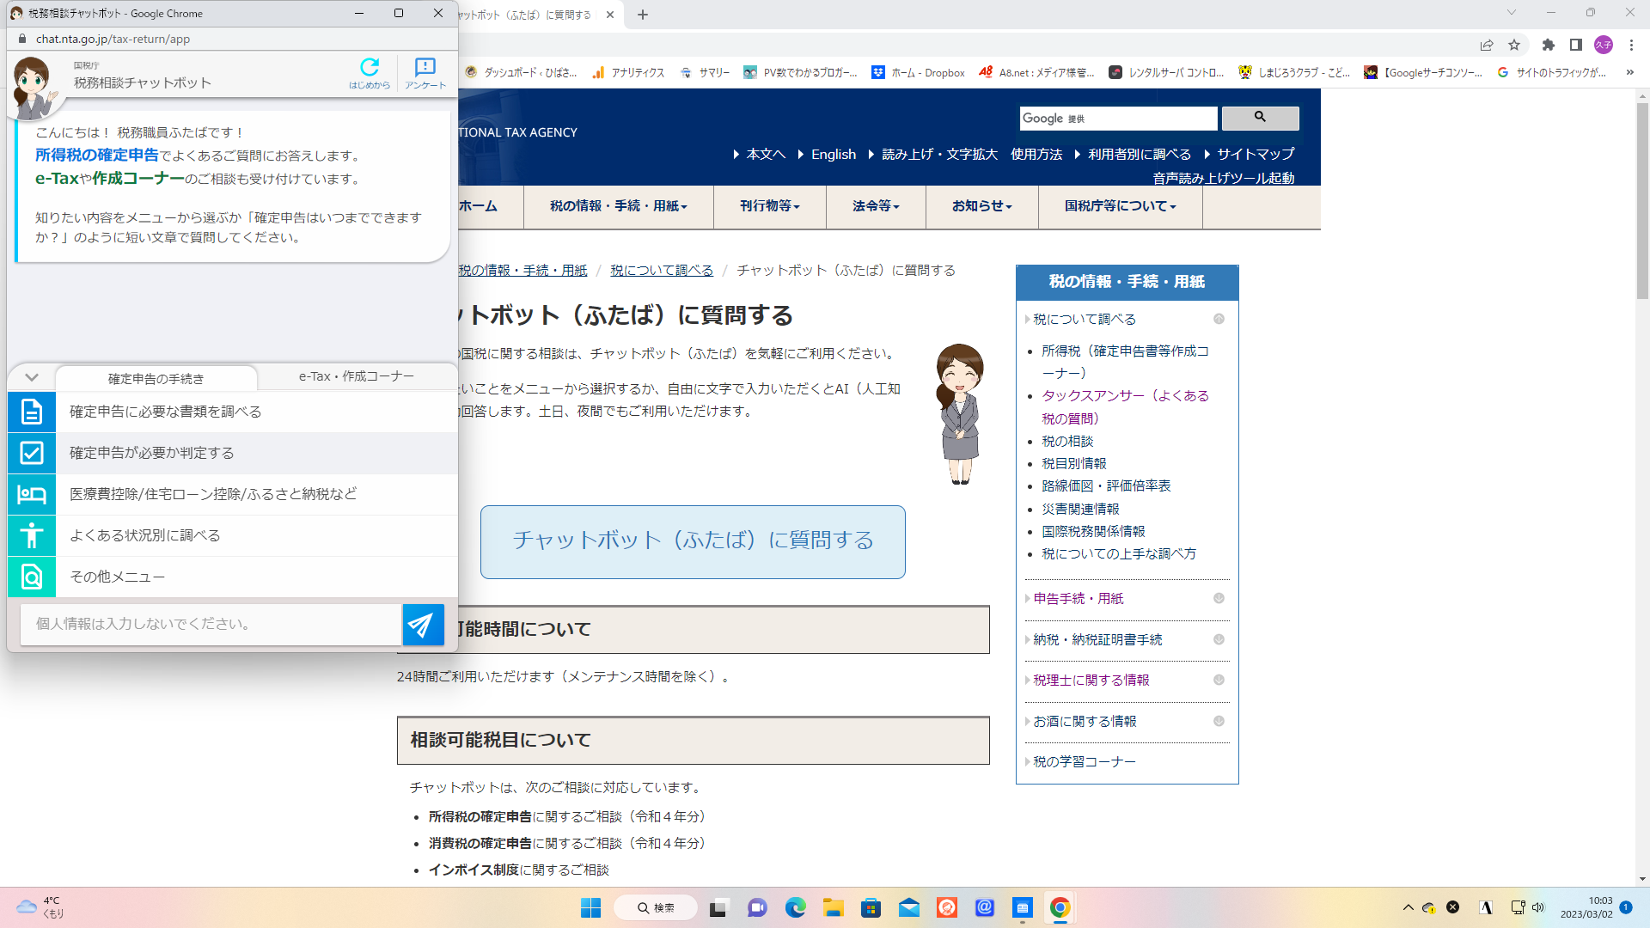
Task: Click the search-document icon for その他メニュー
Action: [32, 577]
